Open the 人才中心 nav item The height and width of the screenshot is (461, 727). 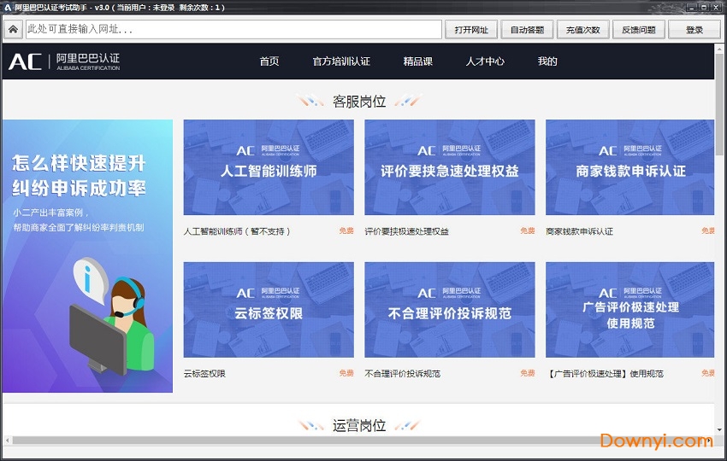tap(485, 61)
